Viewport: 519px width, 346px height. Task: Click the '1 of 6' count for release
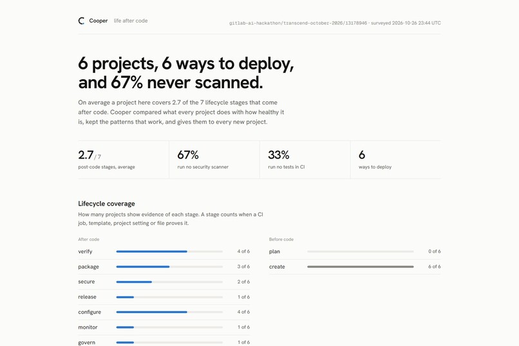243,297
